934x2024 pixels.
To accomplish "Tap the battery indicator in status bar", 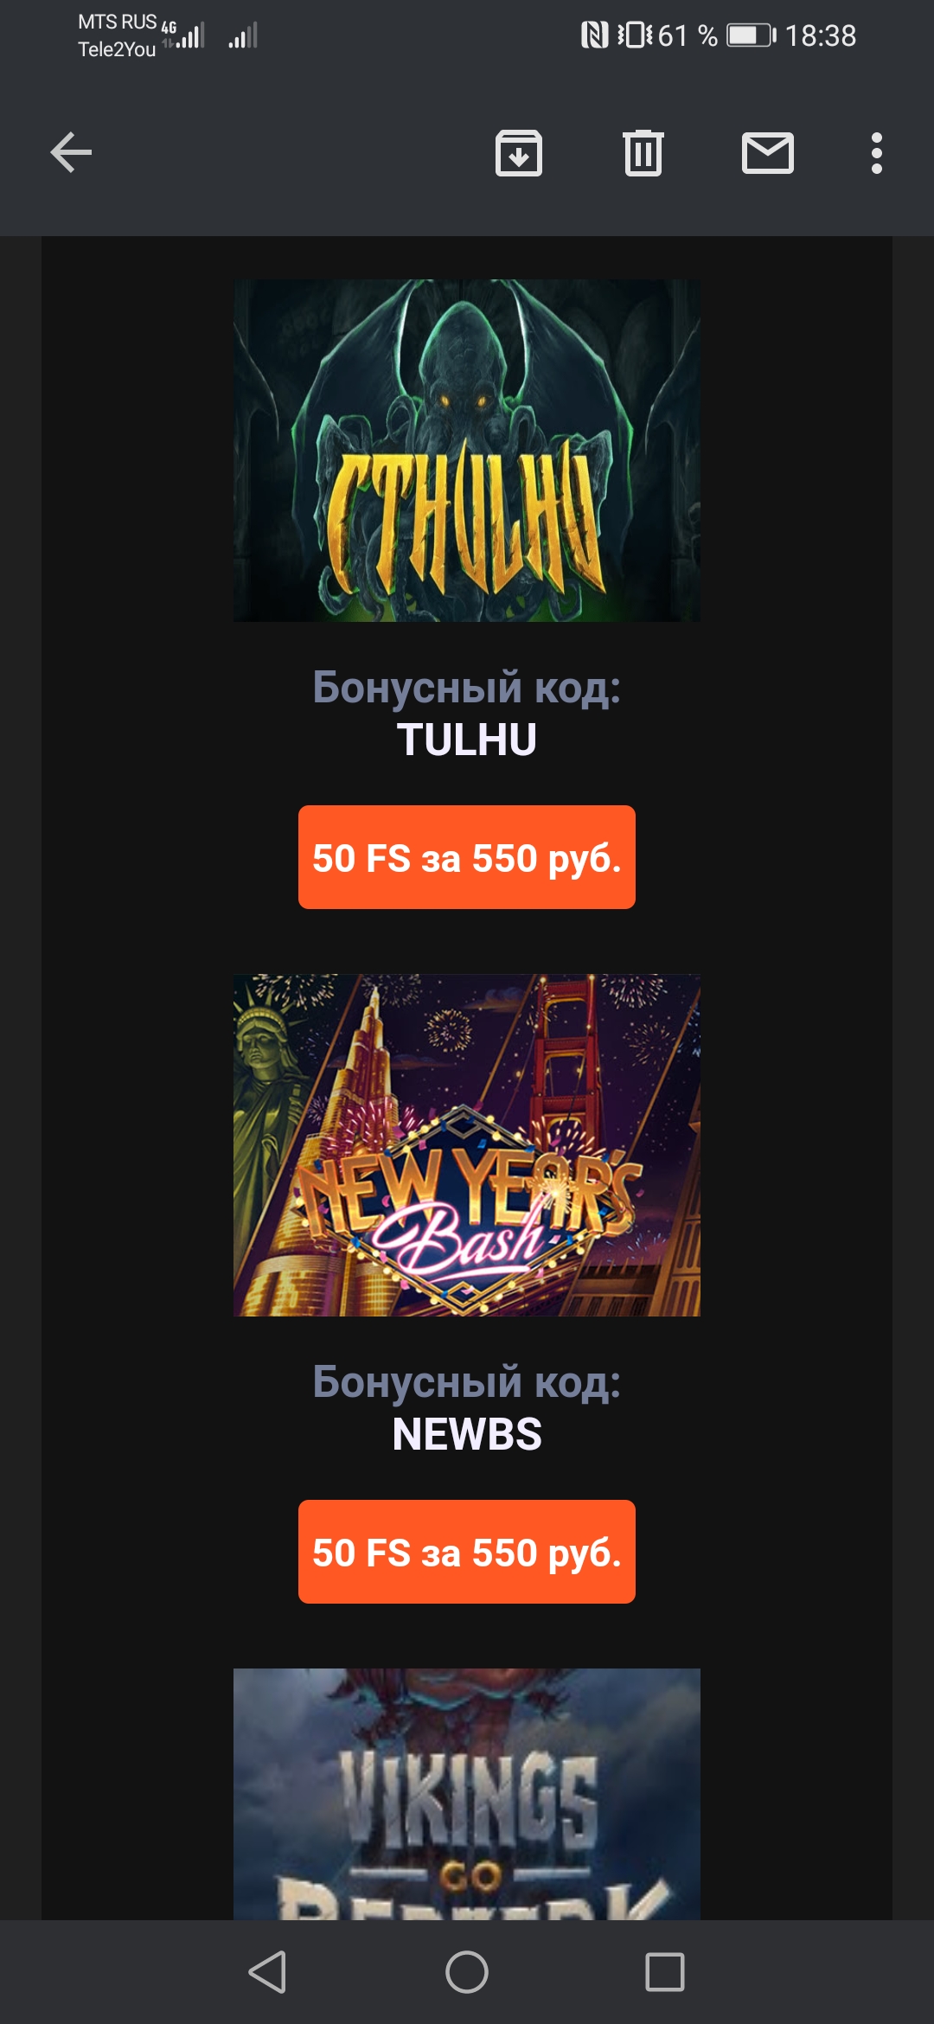I will [752, 35].
